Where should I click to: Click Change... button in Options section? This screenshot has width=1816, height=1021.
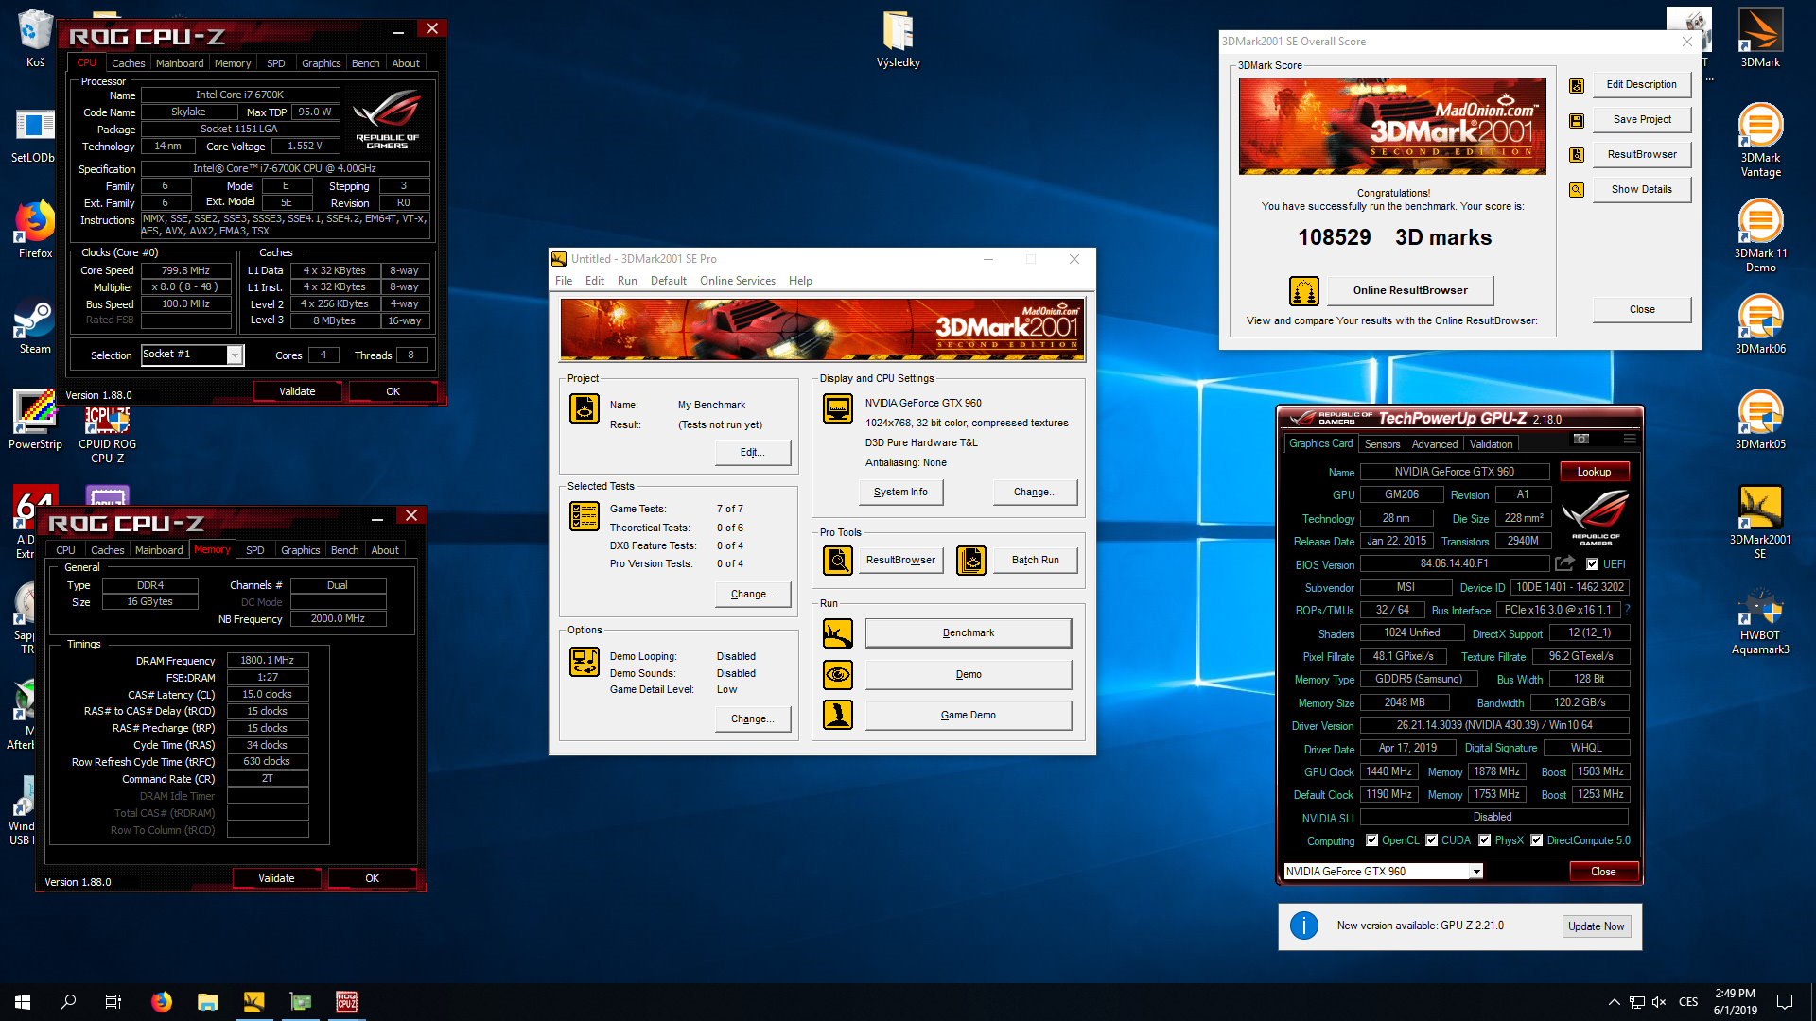(753, 719)
